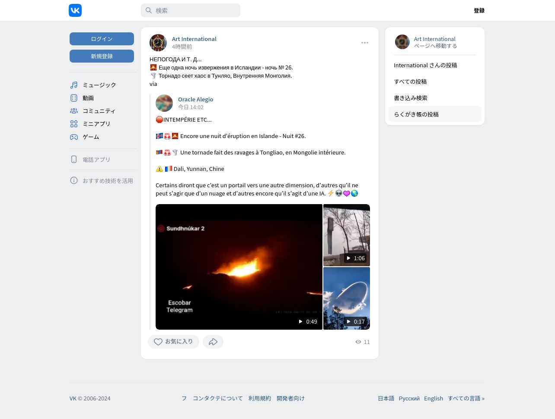Click the views eye icon
The height and width of the screenshot is (419, 555).
pyautogui.click(x=358, y=342)
